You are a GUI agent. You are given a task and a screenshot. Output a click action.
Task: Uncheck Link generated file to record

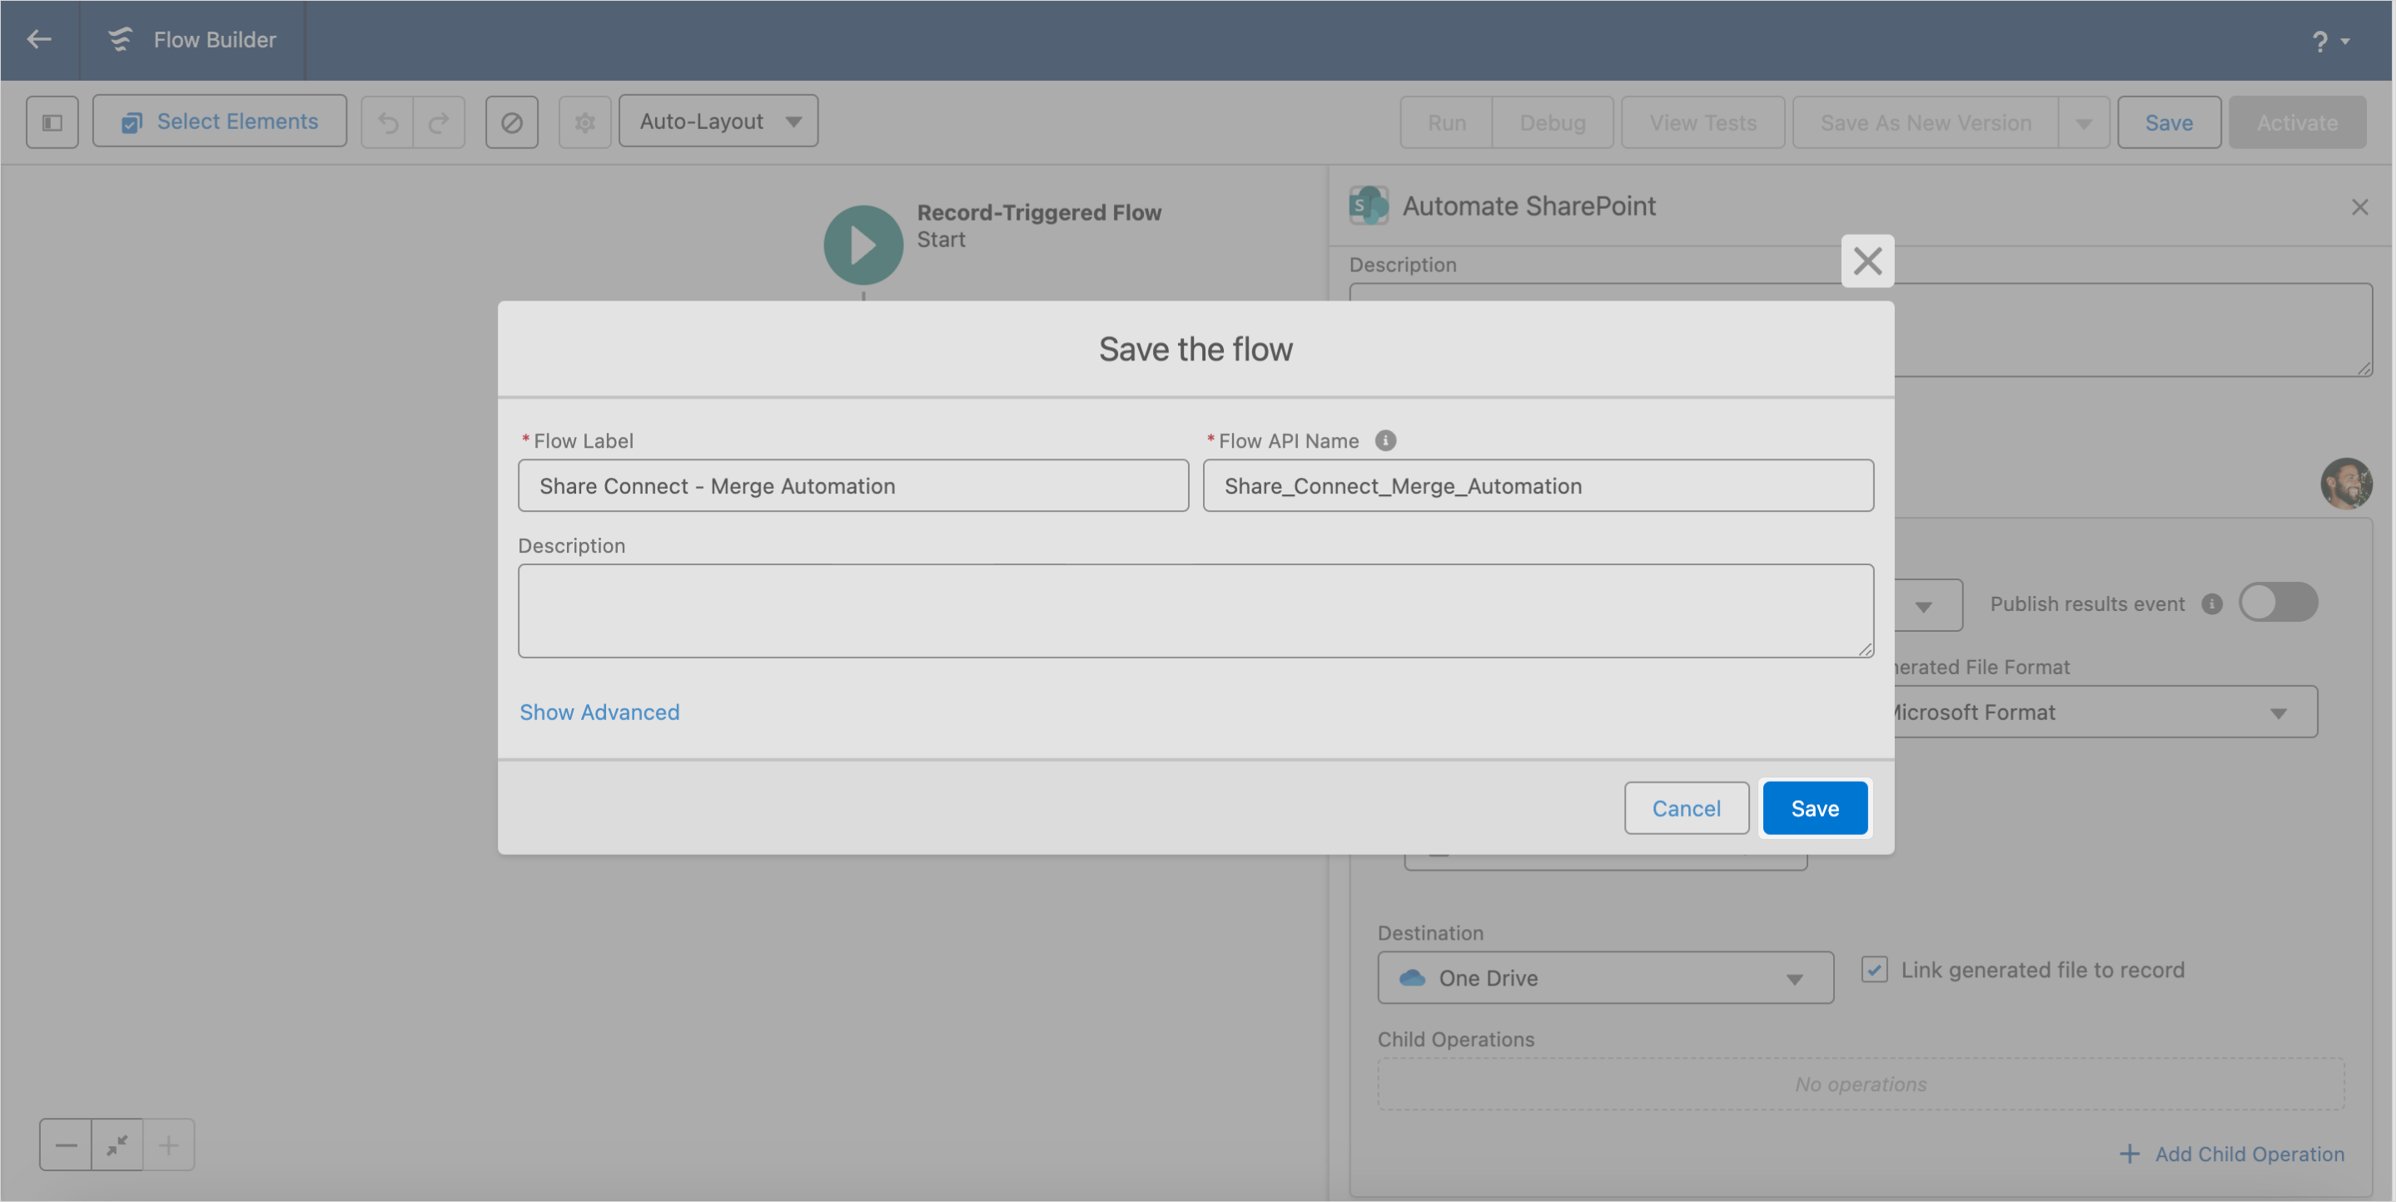click(1873, 970)
